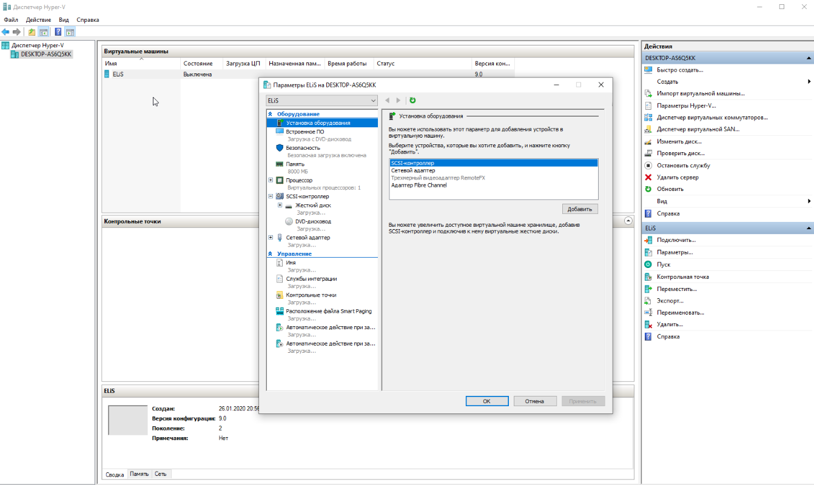Open the 'Создать' submenu arrow
Viewport: 814px width, 485px height.
point(809,81)
